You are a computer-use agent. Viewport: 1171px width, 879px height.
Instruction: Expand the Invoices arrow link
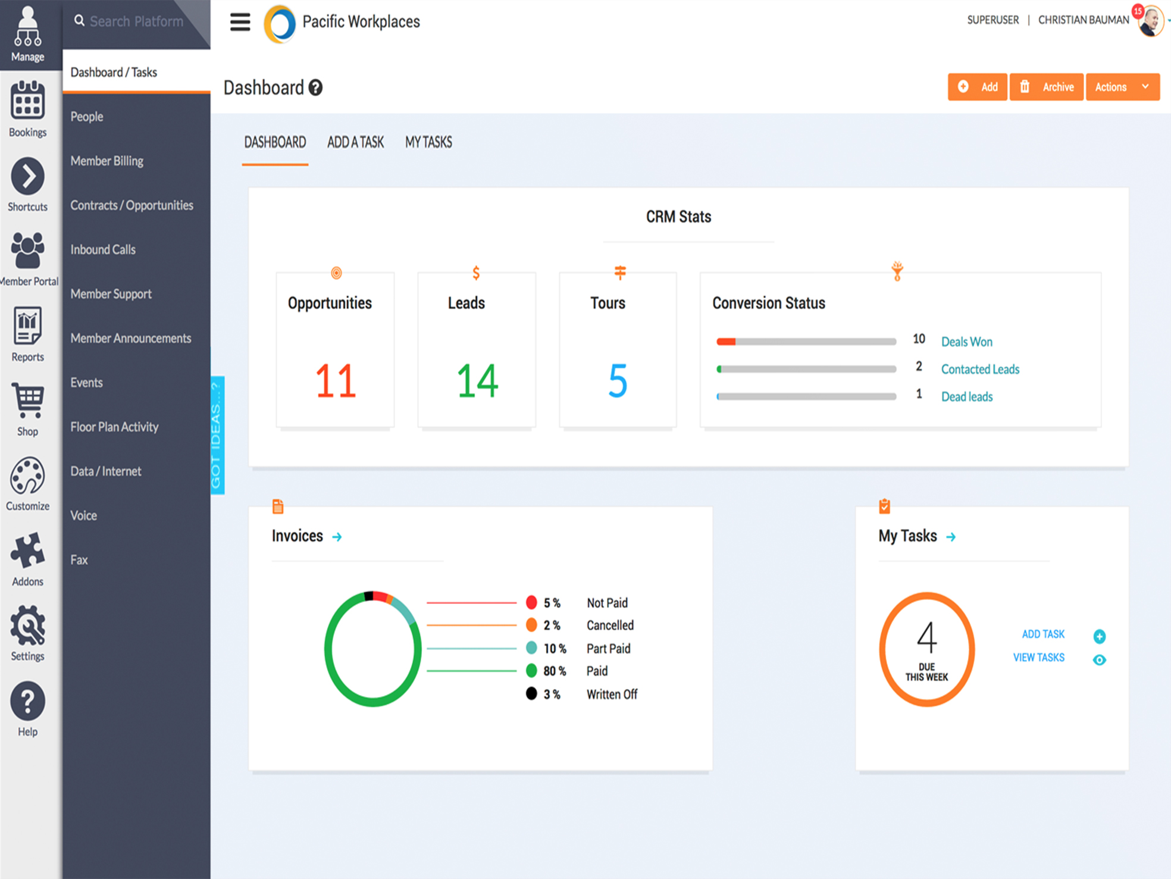click(337, 537)
